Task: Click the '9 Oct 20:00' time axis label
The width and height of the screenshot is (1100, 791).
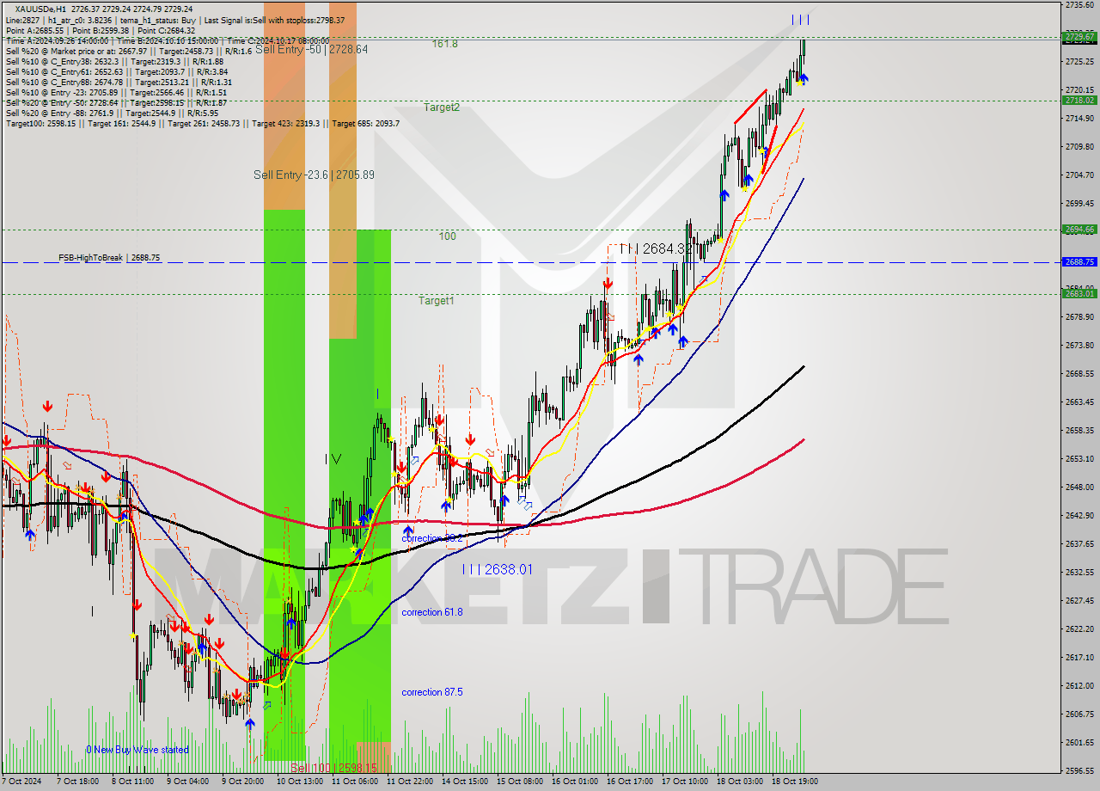Action: tap(242, 782)
